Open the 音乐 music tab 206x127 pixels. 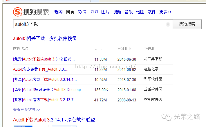point(129,12)
